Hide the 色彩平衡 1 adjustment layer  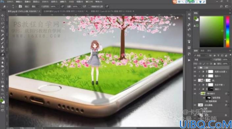click(195, 85)
